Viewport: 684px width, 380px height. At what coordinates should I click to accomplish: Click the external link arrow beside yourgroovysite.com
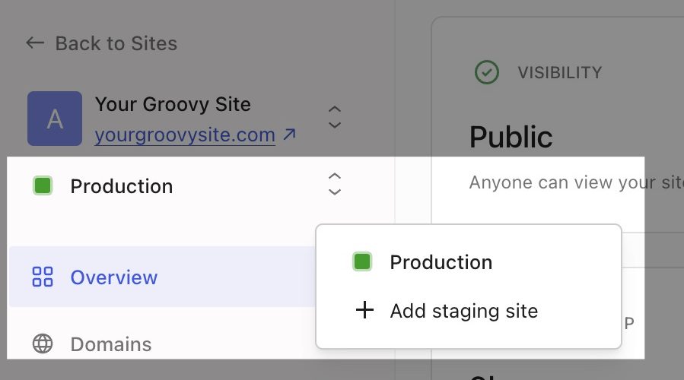pos(289,135)
